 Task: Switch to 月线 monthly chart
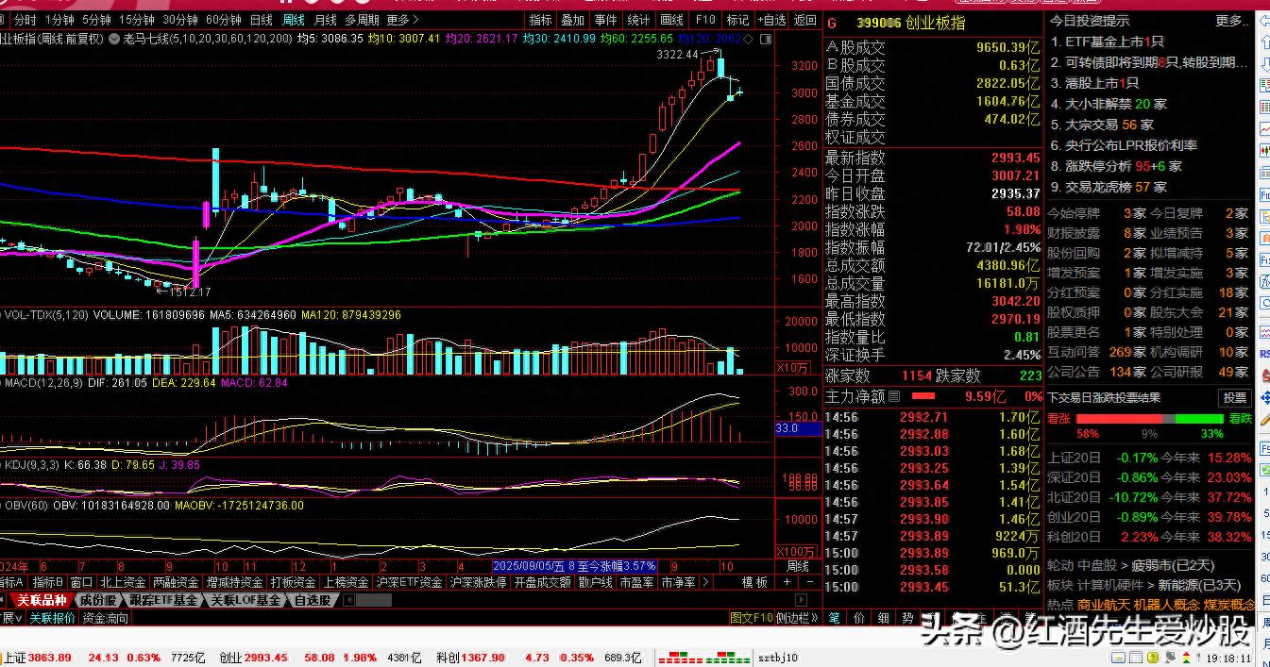(x=326, y=20)
